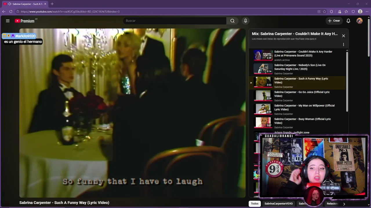Click the search magnifier button
Image resolution: width=371 pixels, height=208 pixels.
(x=232, y=21)
